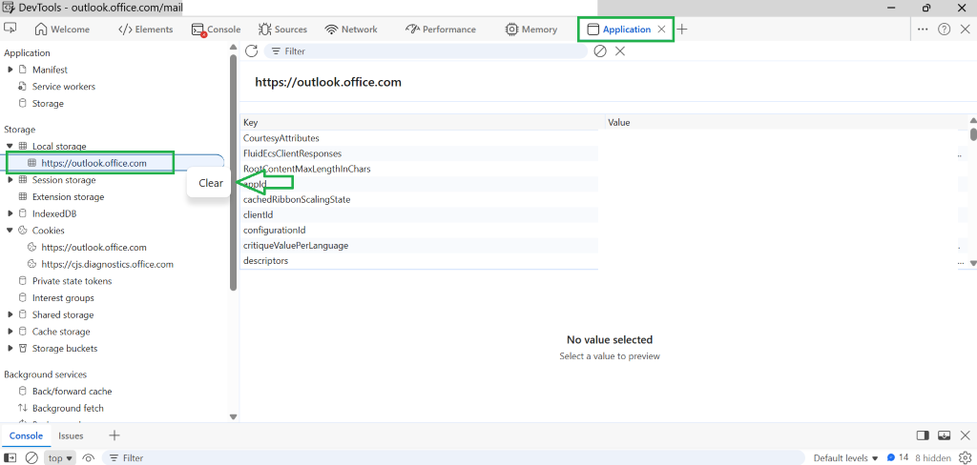Open Back/forward cache
Image resolution: width=977 pixels, height=465 pixels.
tap(73, 392)
